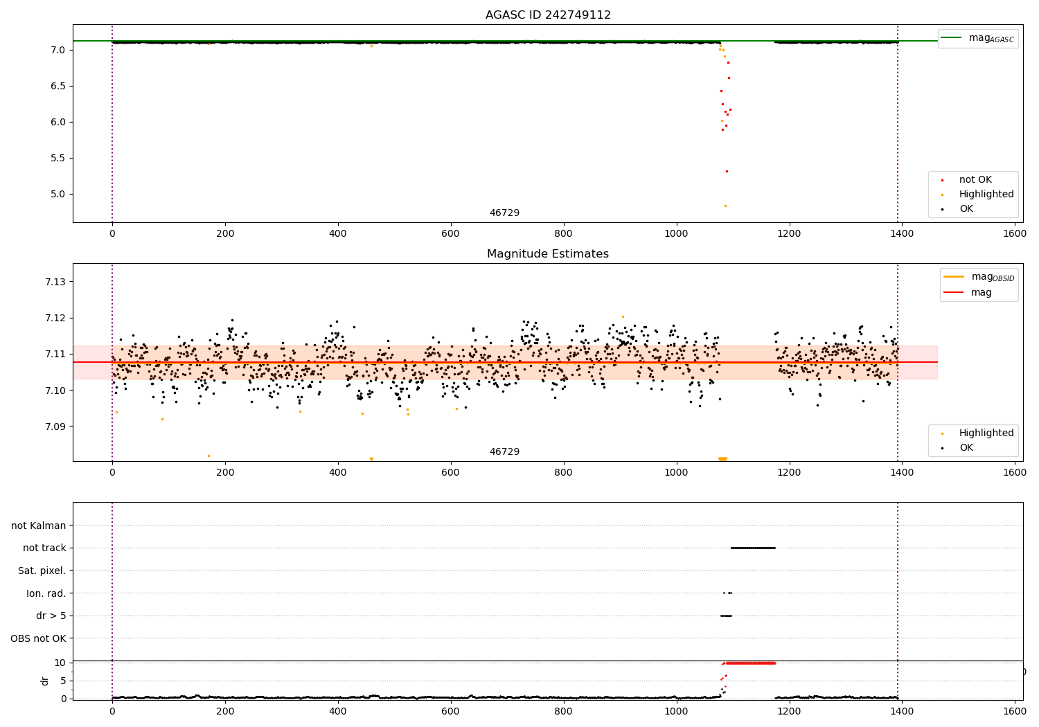
Task: Click the 'Ion. rad.' axis label
Action: (46, 593)
